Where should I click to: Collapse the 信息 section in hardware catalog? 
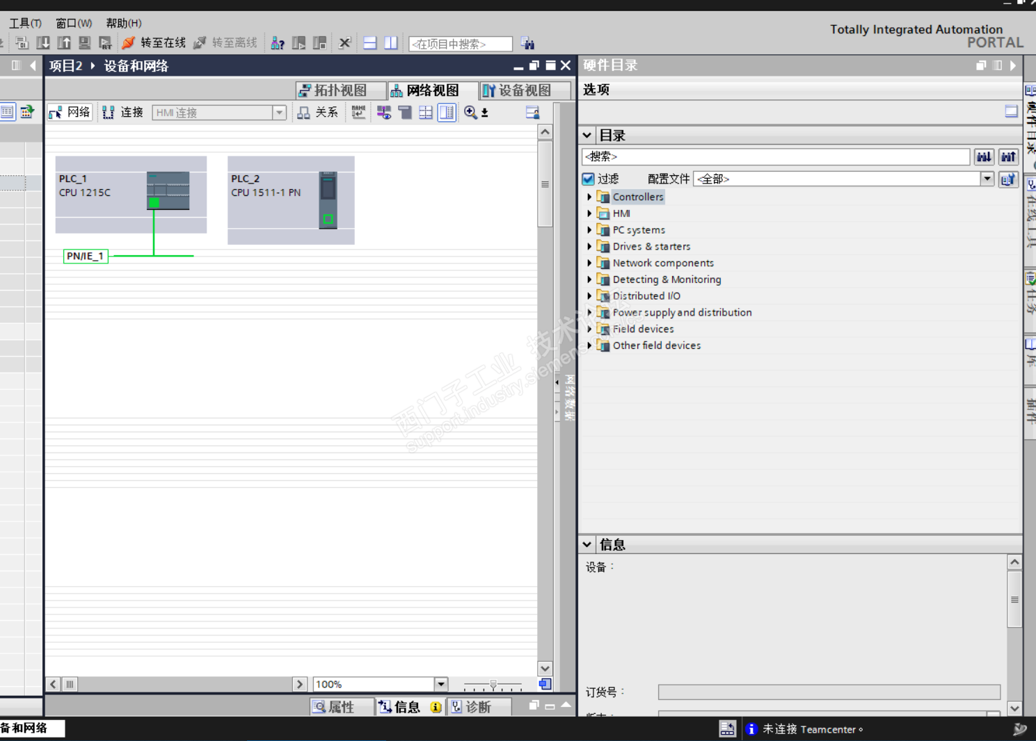click(587, 545)
